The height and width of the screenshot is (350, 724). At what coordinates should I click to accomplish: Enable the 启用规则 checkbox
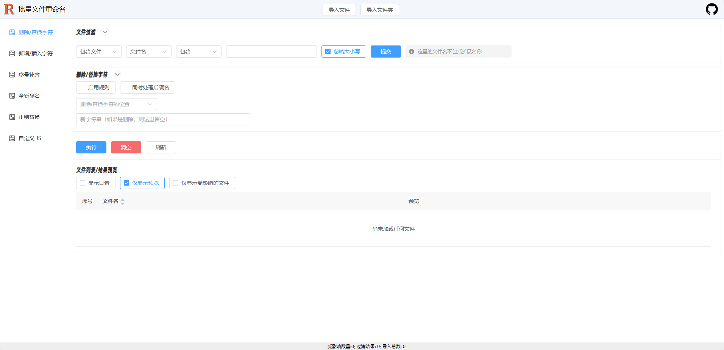coord(83,87)
